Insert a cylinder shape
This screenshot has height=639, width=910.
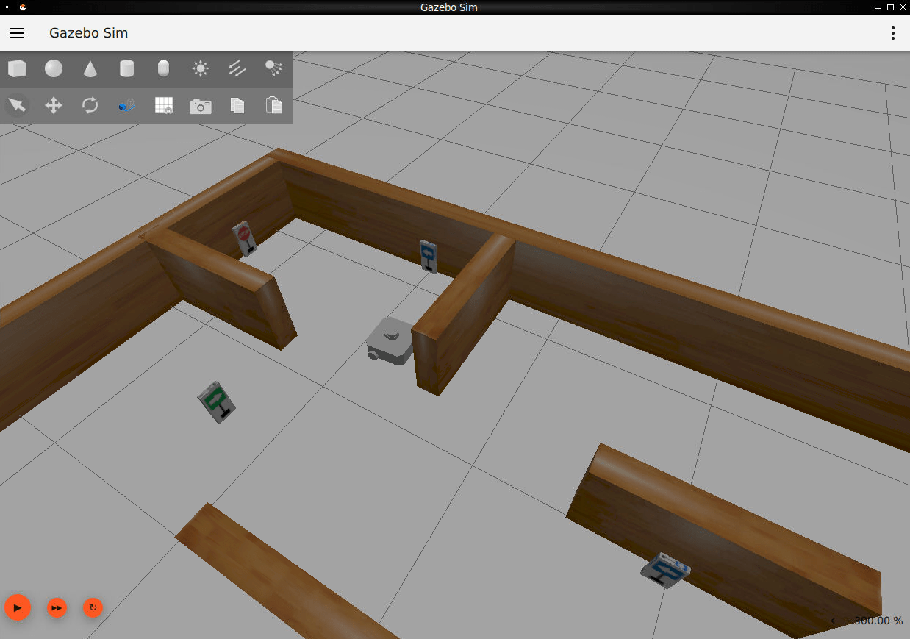(x=126, y=68)
